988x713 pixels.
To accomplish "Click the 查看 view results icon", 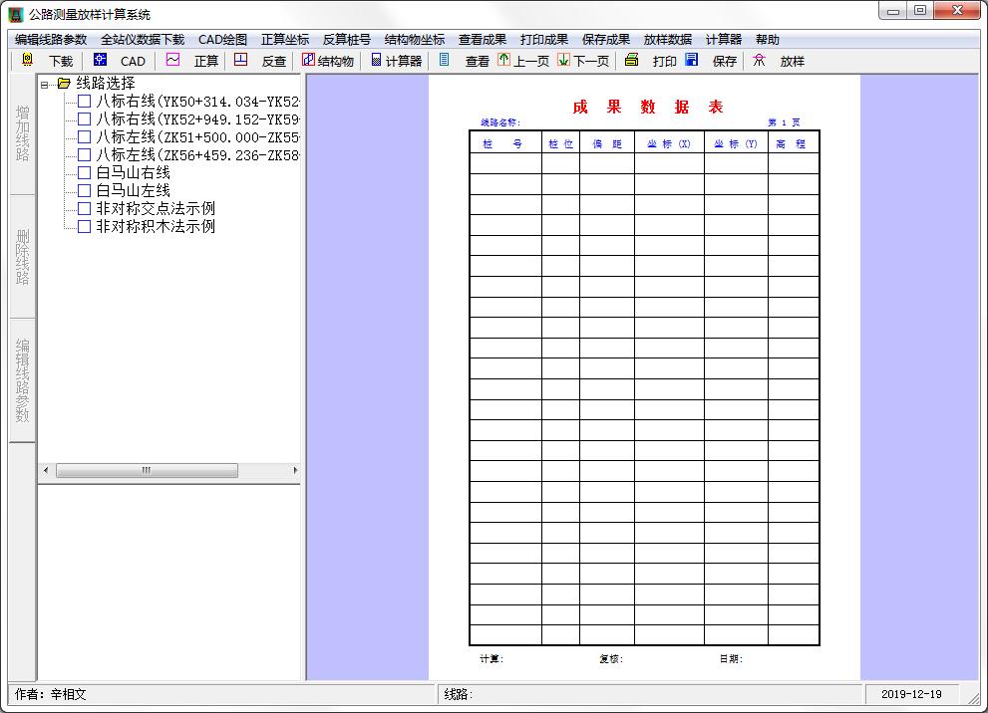I will (445, 61).
